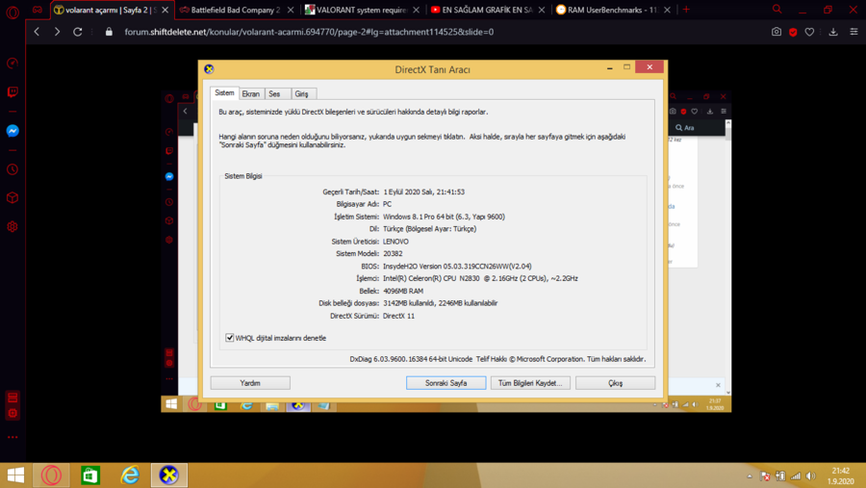
Task: Go forward with the browser forward arrow
Action: 57,32
